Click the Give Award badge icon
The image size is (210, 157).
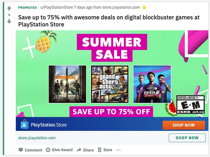point(48,150)
